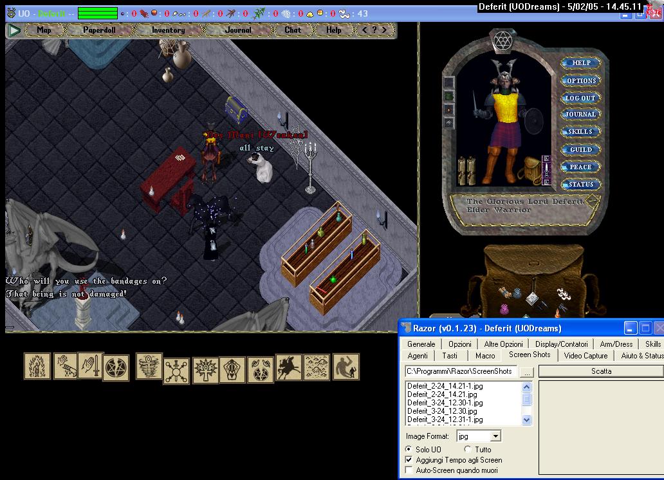
Task: Click the STATUS button on paperdoll
Action: coord(580,184)
